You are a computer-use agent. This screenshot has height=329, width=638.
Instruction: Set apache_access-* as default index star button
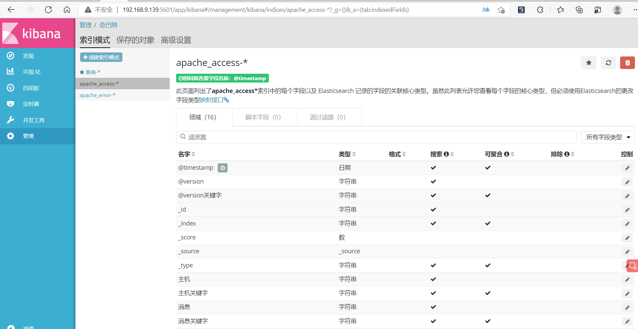point(589,63)
